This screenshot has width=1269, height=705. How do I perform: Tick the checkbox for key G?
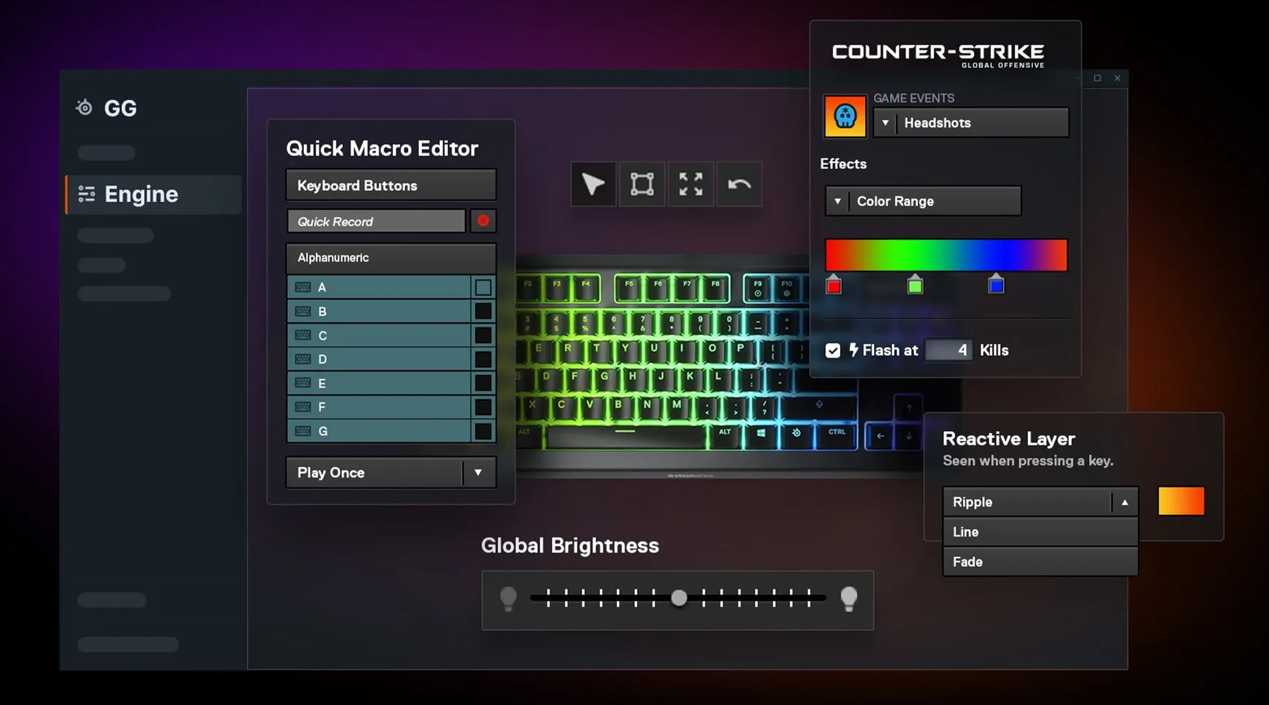pos(483,431)
